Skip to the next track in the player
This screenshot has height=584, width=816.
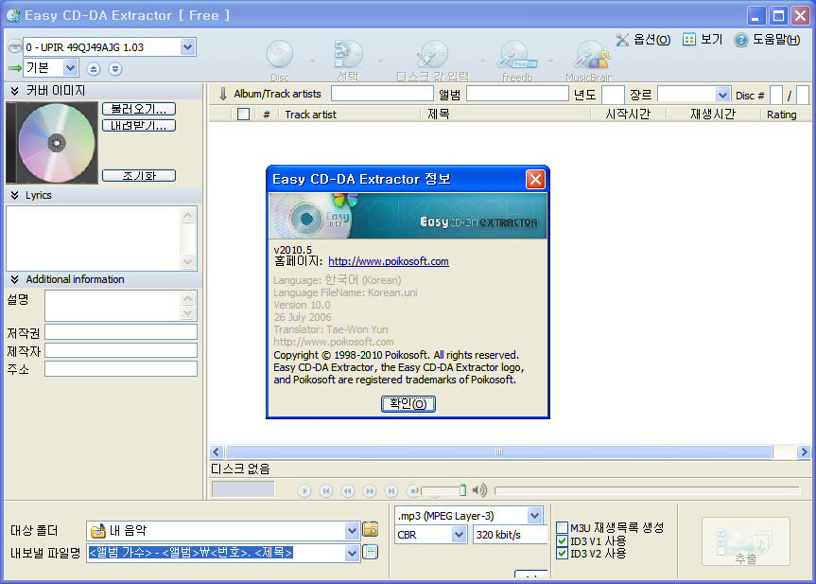coord(391,490)
